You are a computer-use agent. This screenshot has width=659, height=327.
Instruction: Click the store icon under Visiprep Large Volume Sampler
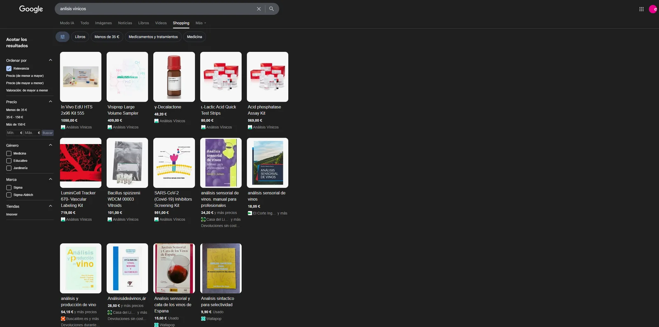pos(110,127)
